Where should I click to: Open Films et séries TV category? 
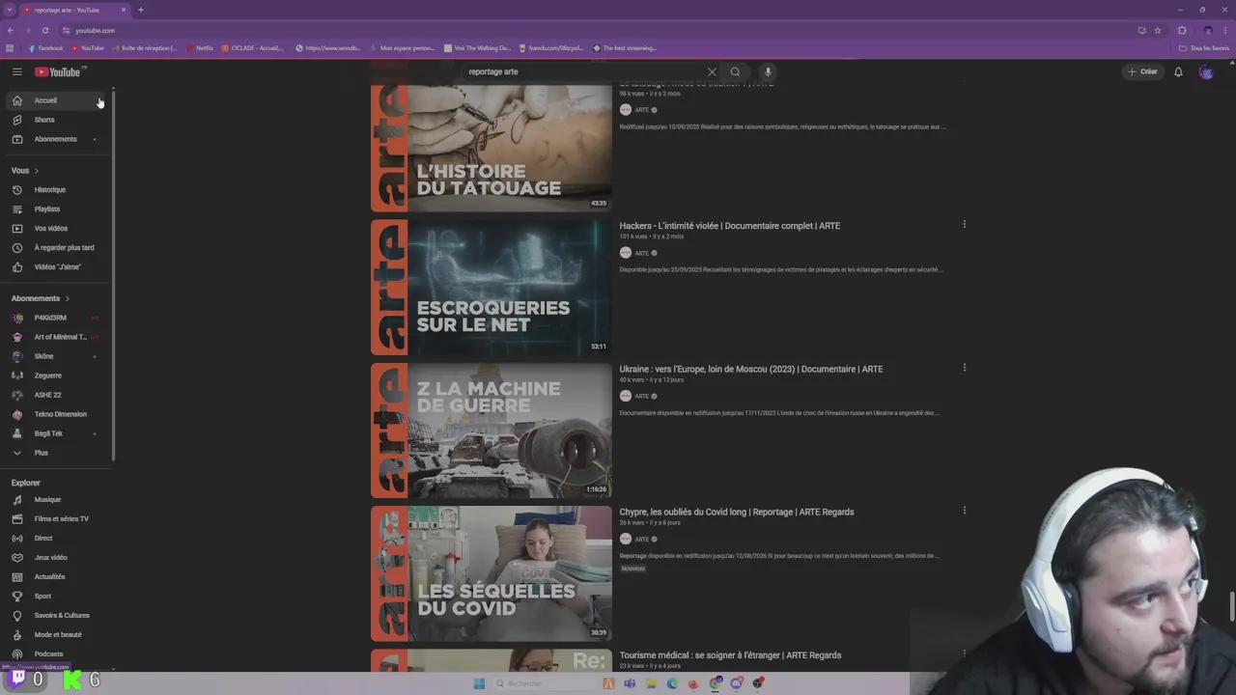57,519
